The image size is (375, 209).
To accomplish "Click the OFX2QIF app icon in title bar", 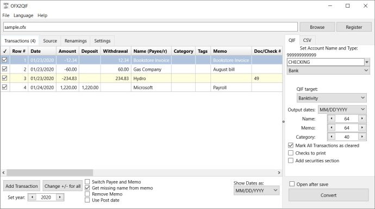I will 6,5.
